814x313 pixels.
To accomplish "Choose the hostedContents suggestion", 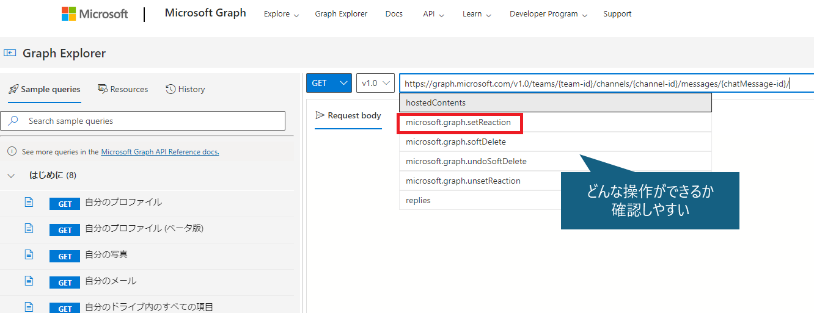I will (x=555, y=103).
